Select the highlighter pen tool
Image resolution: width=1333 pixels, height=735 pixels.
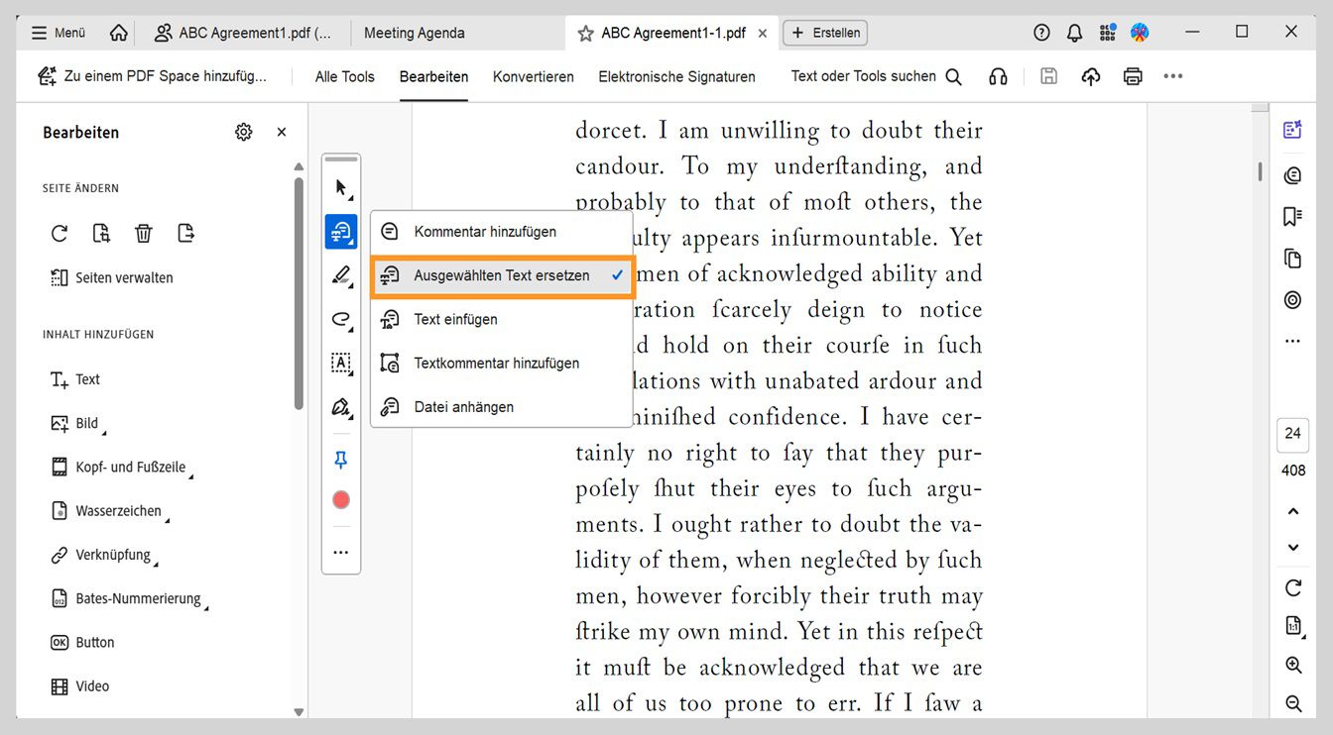click(340, 275)
